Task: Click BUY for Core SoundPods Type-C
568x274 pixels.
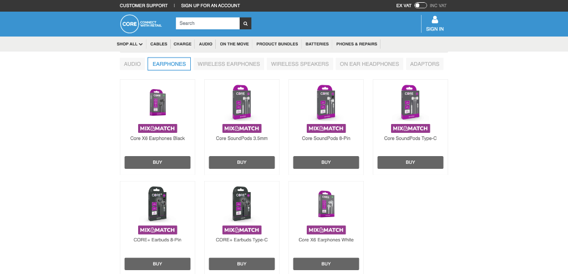Action: (410, 162)
